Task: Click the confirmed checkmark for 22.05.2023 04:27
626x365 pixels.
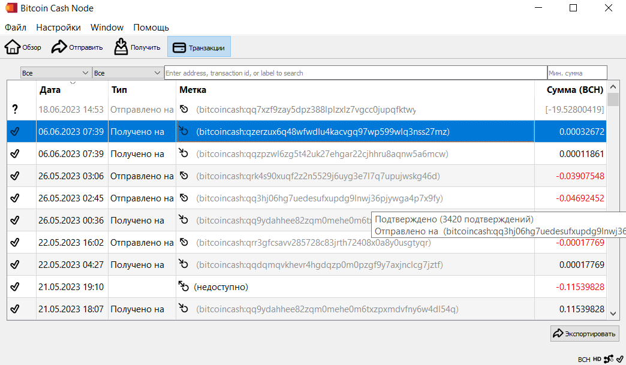Action: click(15, 264)
